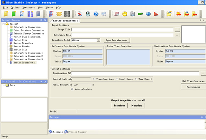Click the grey disk toolbar icon
Viewport: 206px width, 140px height.
[88, 14]
